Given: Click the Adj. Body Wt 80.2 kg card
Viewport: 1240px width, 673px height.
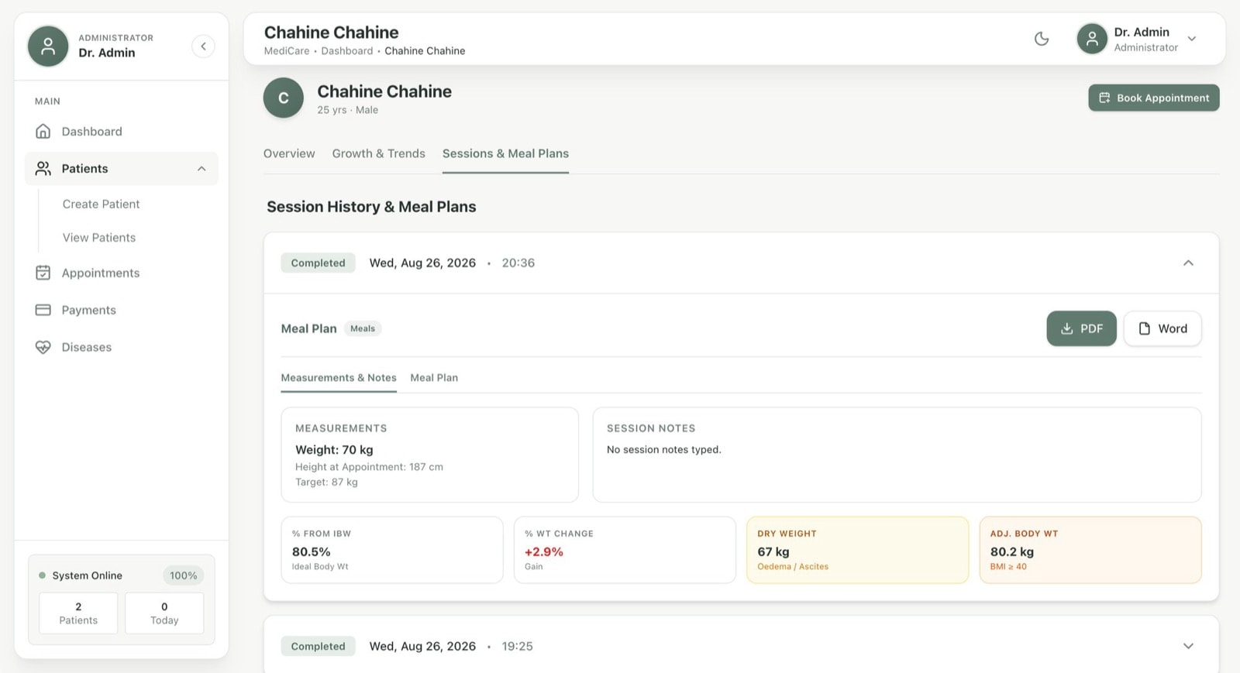Looking at the screenshot, I should point(1090,550).
